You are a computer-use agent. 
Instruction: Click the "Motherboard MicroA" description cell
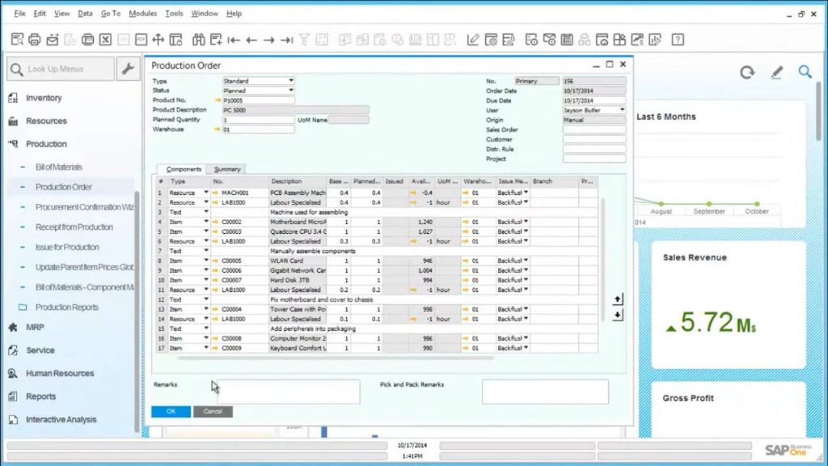[298, 222]
